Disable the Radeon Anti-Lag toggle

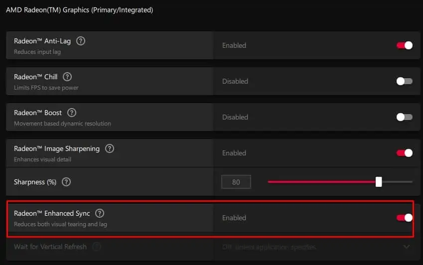[x=404, y=45]
